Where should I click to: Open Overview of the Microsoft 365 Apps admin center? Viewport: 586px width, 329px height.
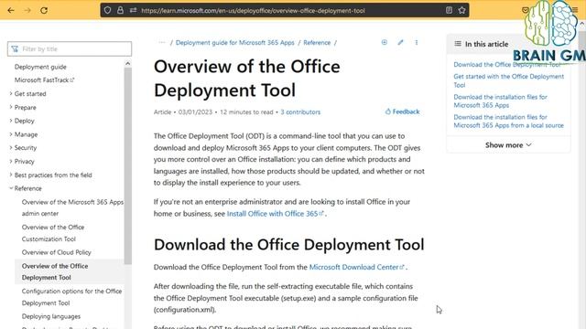pyautogui.click(x=72, y=207)
